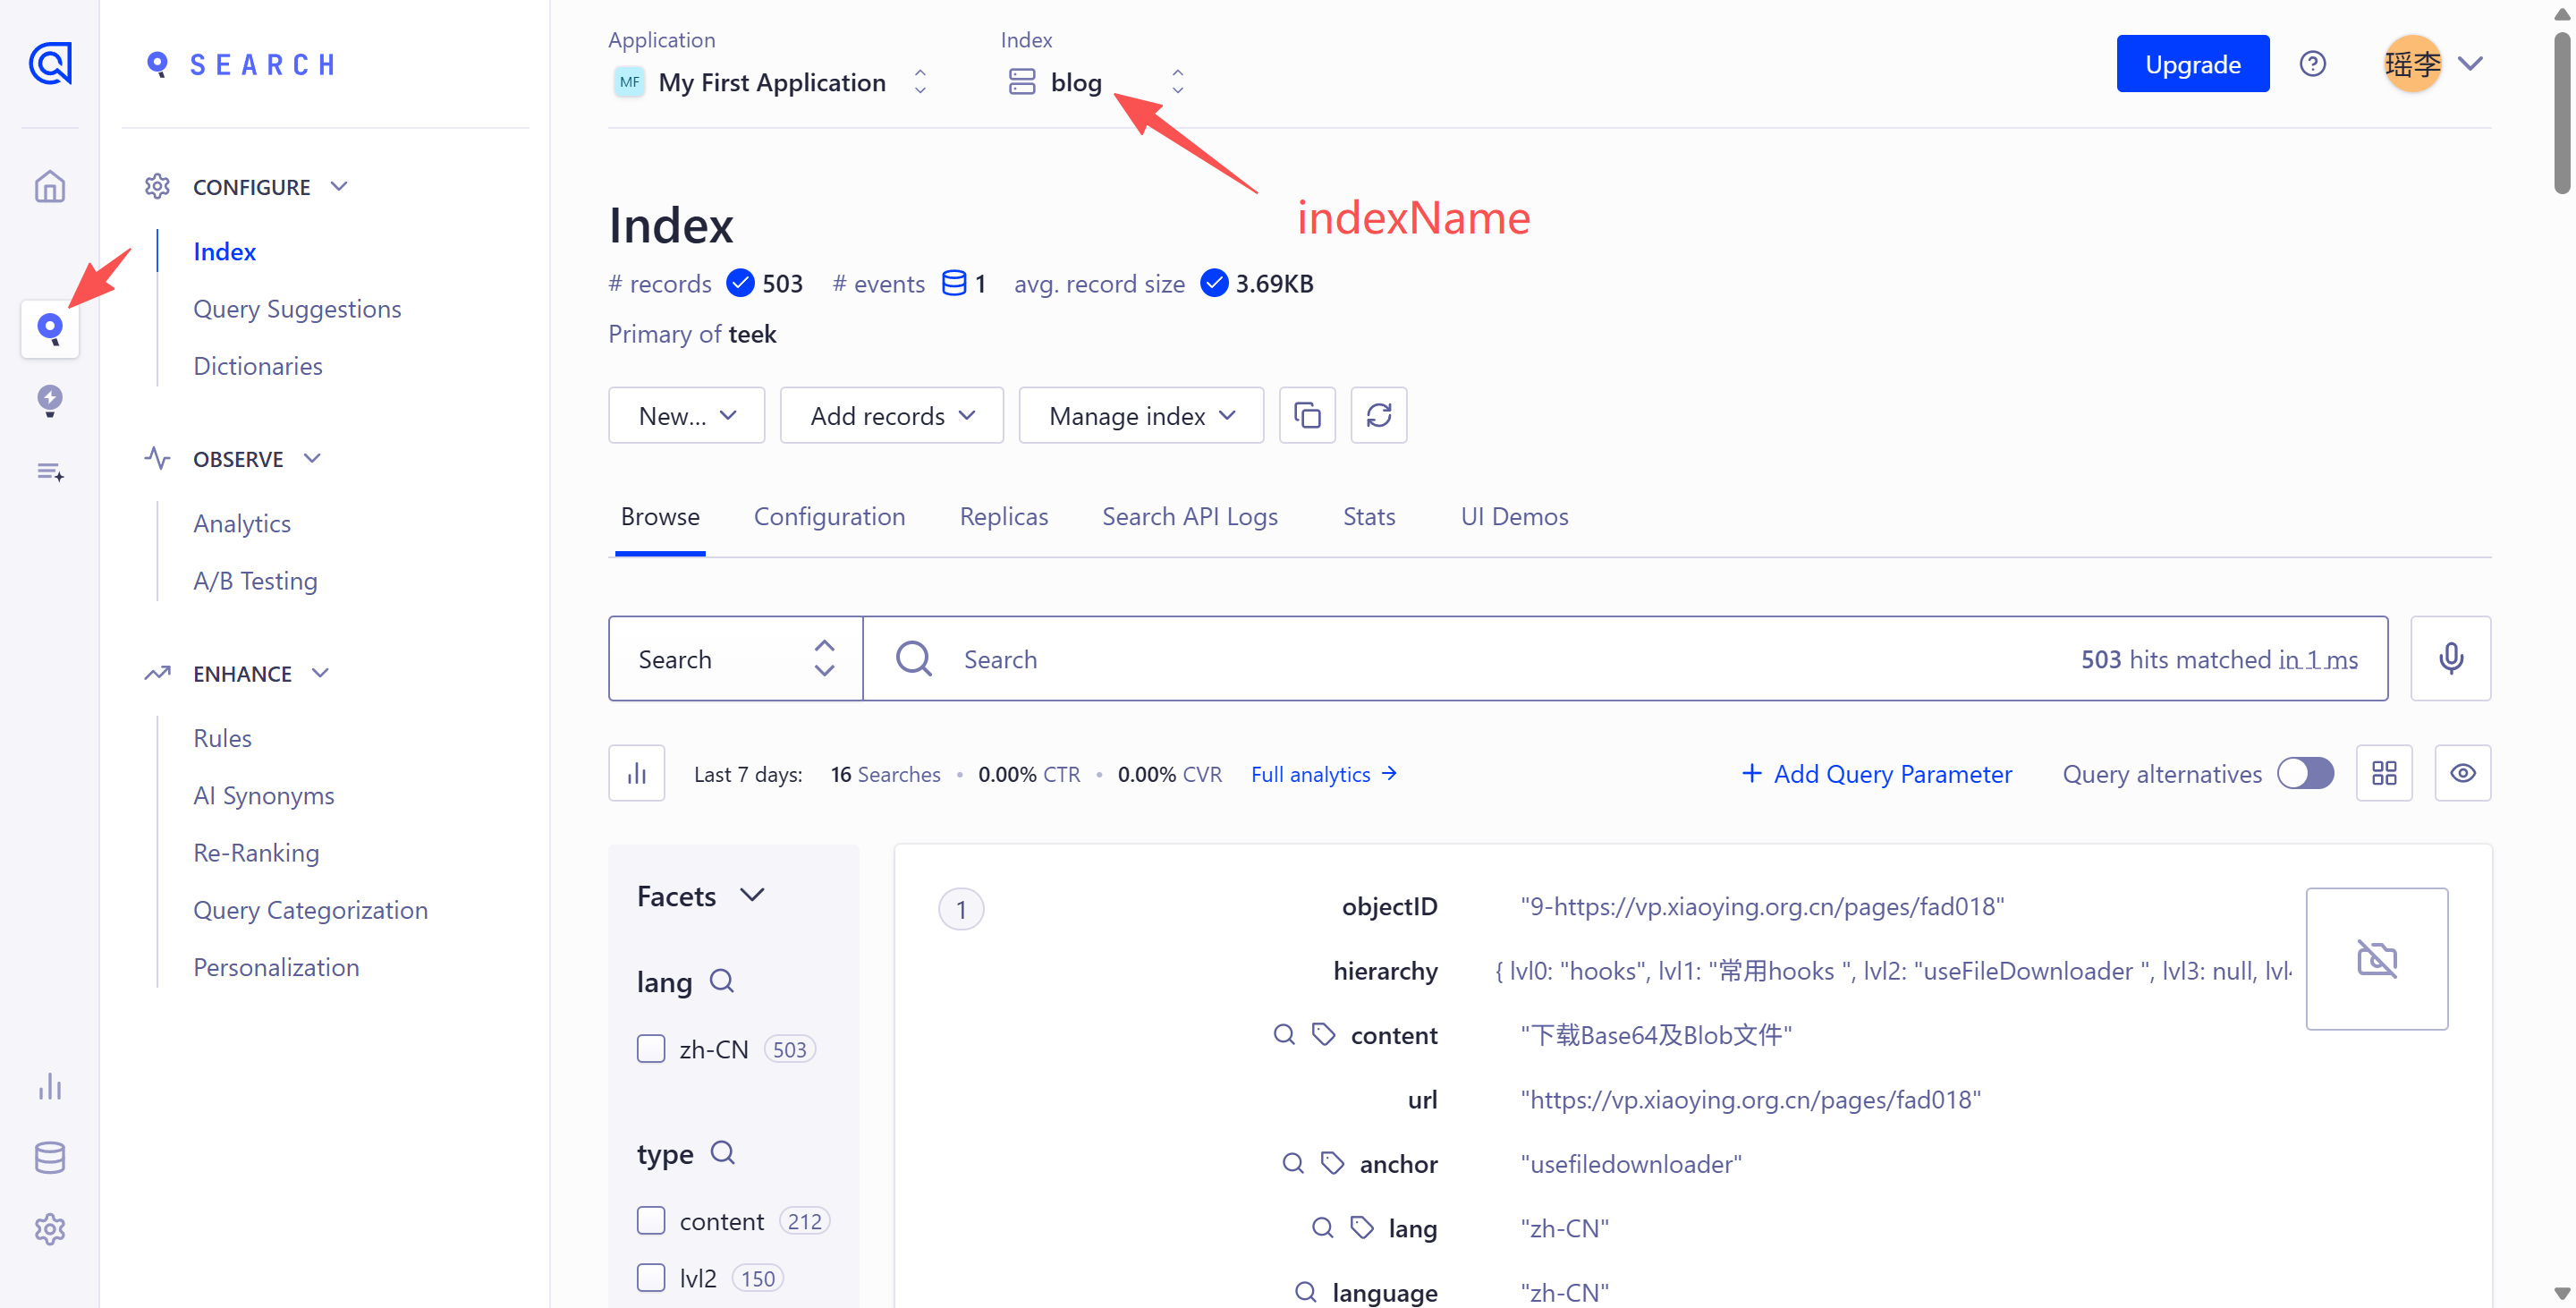Open the Recommend lightbulb sidebar icon
2576x1308 pixels.
click(x=50, y=400)
